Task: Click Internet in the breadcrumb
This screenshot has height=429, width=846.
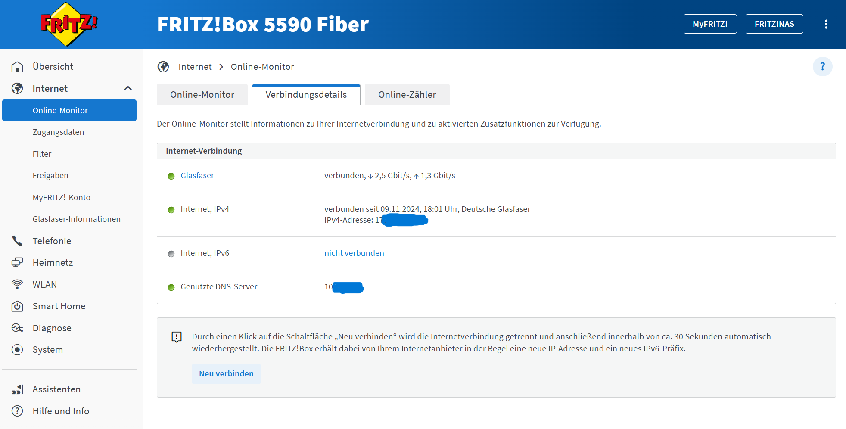Action: [195, 67]
